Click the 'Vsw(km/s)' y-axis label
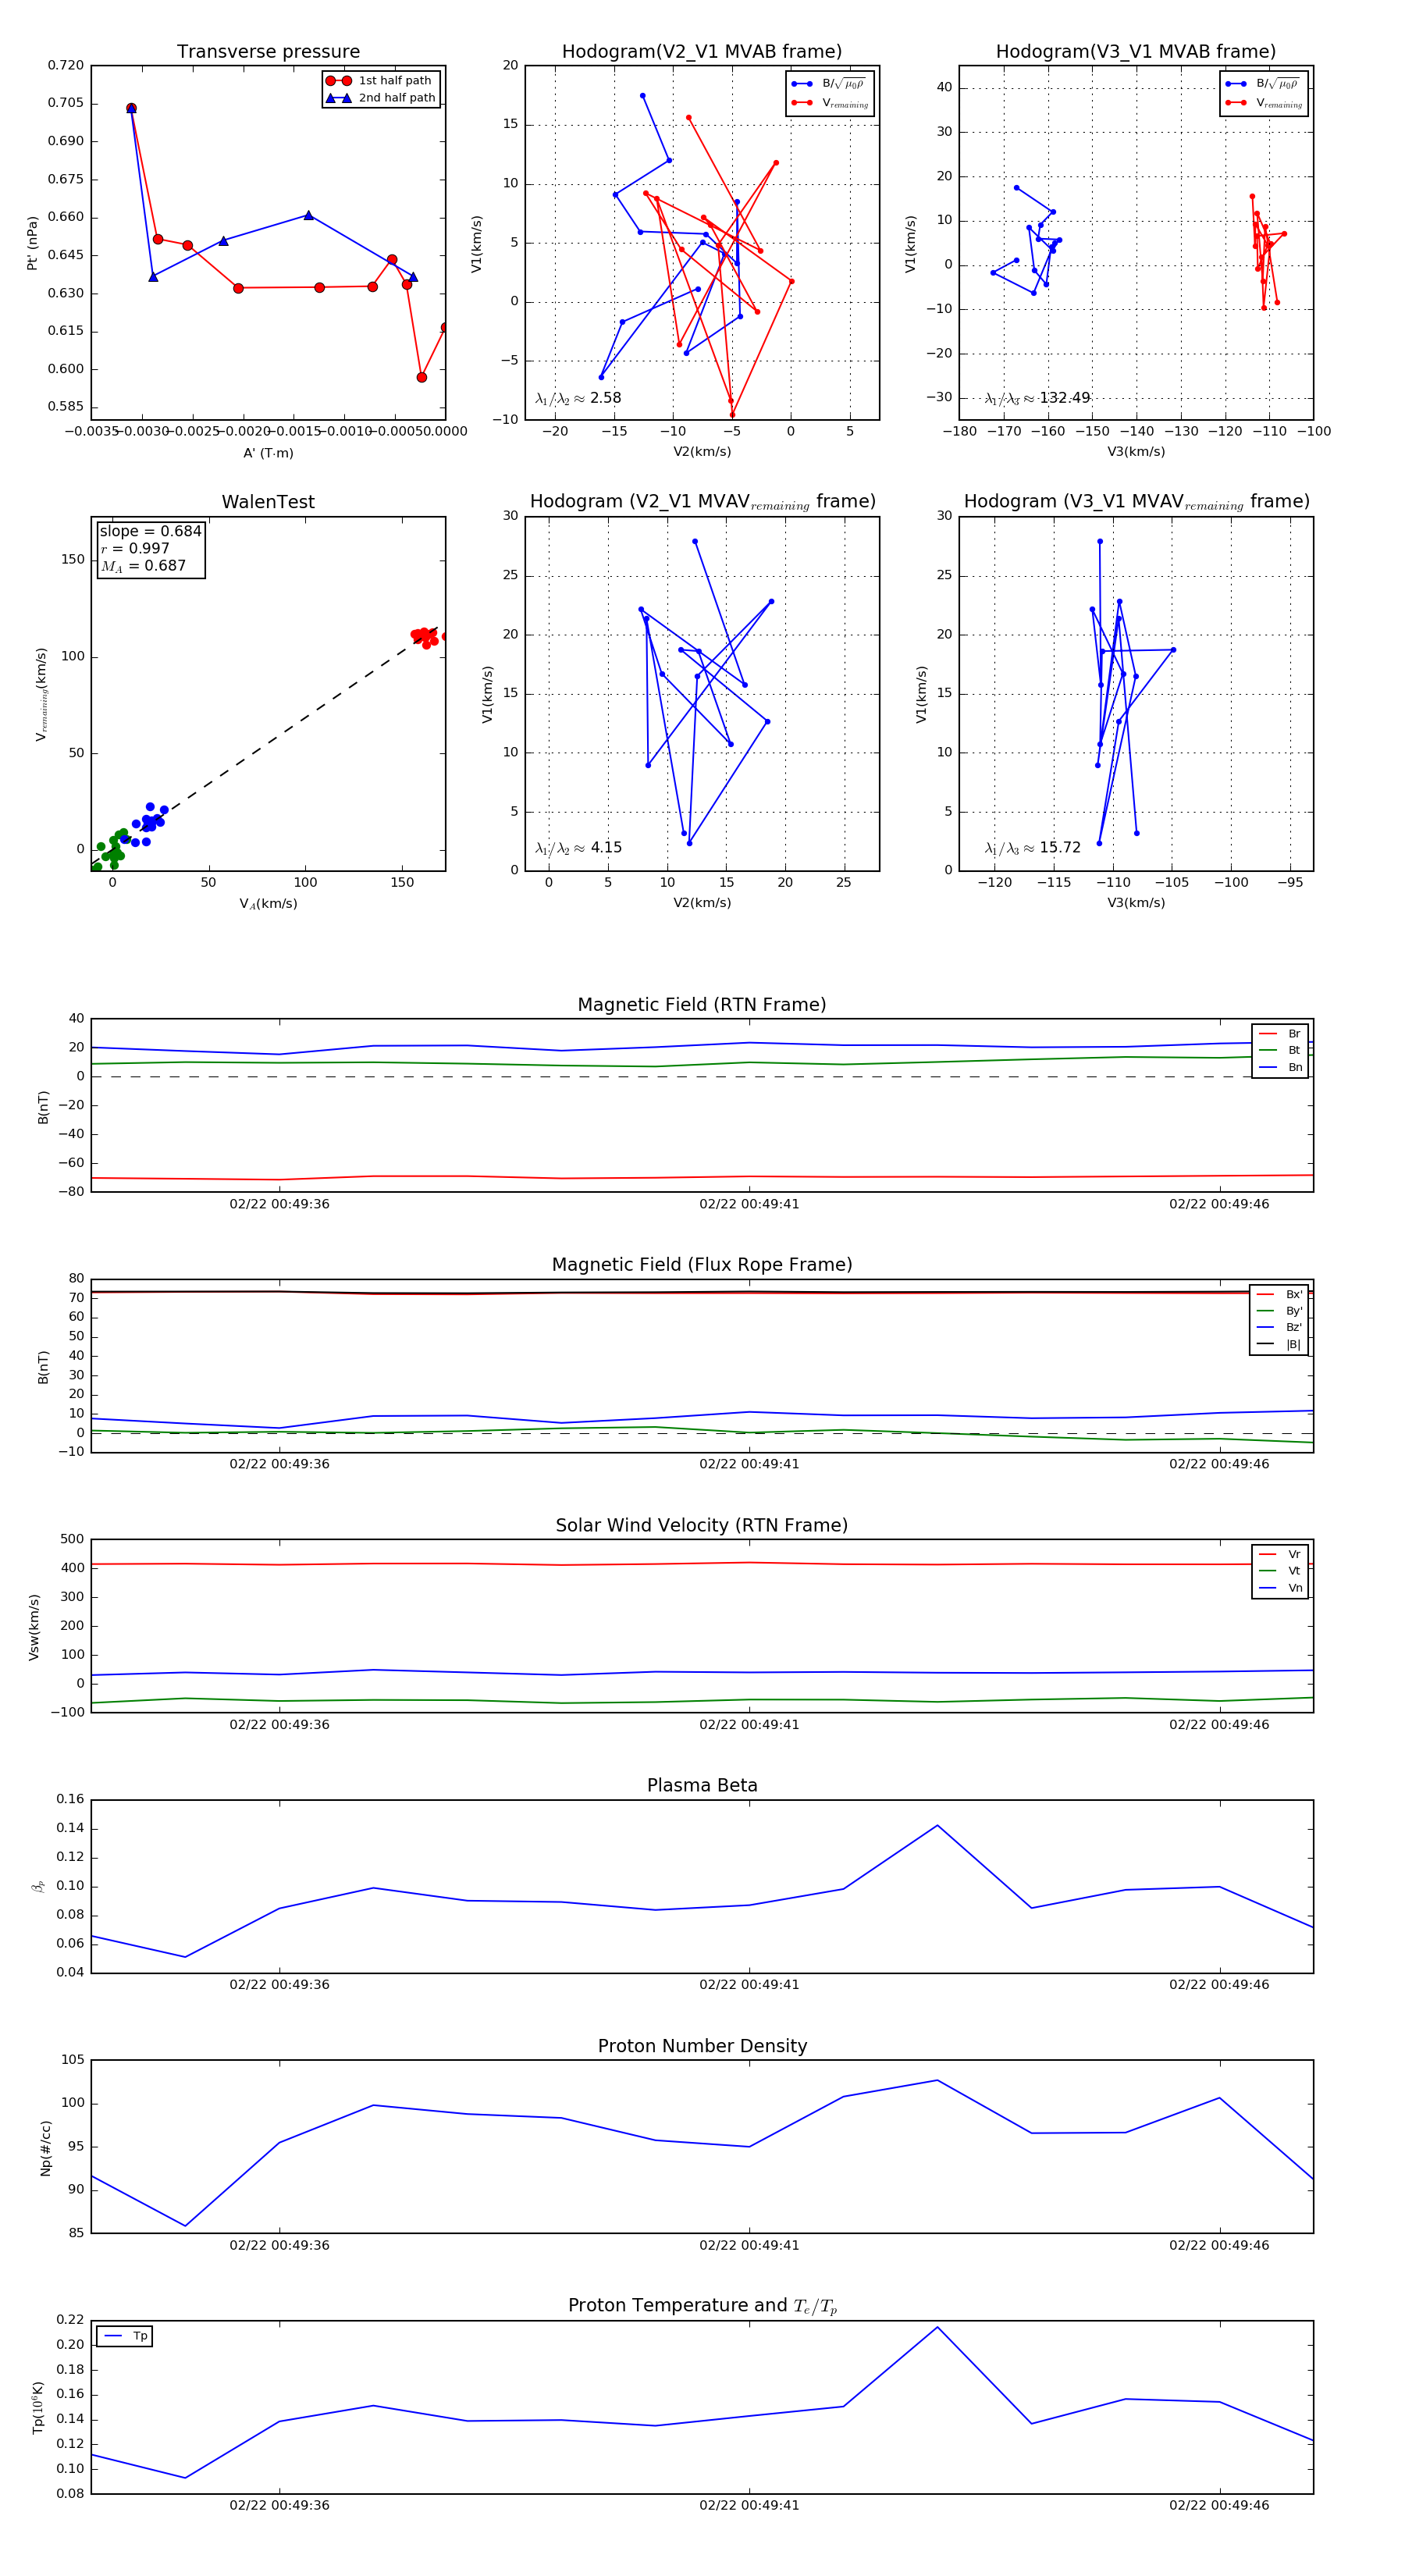The width and height of the screenshot is (1405, 2576). [34, 1627]
